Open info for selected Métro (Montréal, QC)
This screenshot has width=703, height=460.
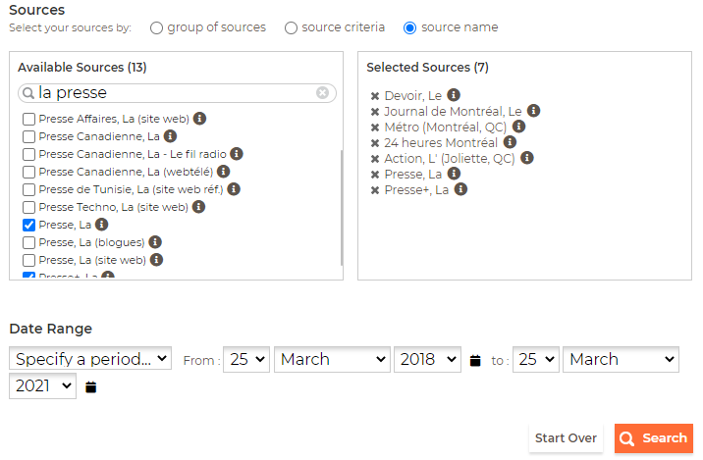[x=518, y=127]
